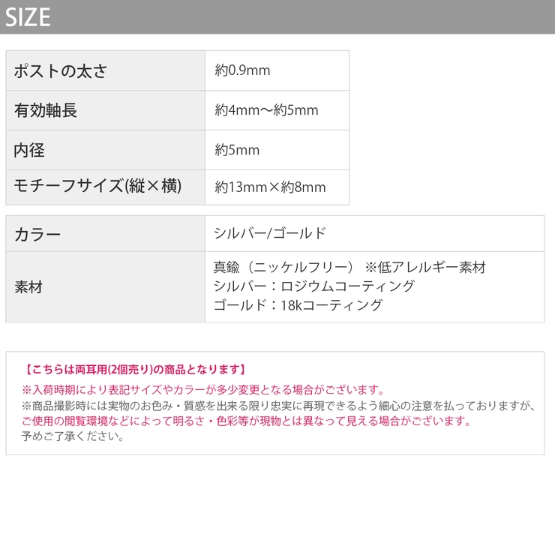Click the SIZE header title
The image size is (555, 555).
[x=28, y=16]
